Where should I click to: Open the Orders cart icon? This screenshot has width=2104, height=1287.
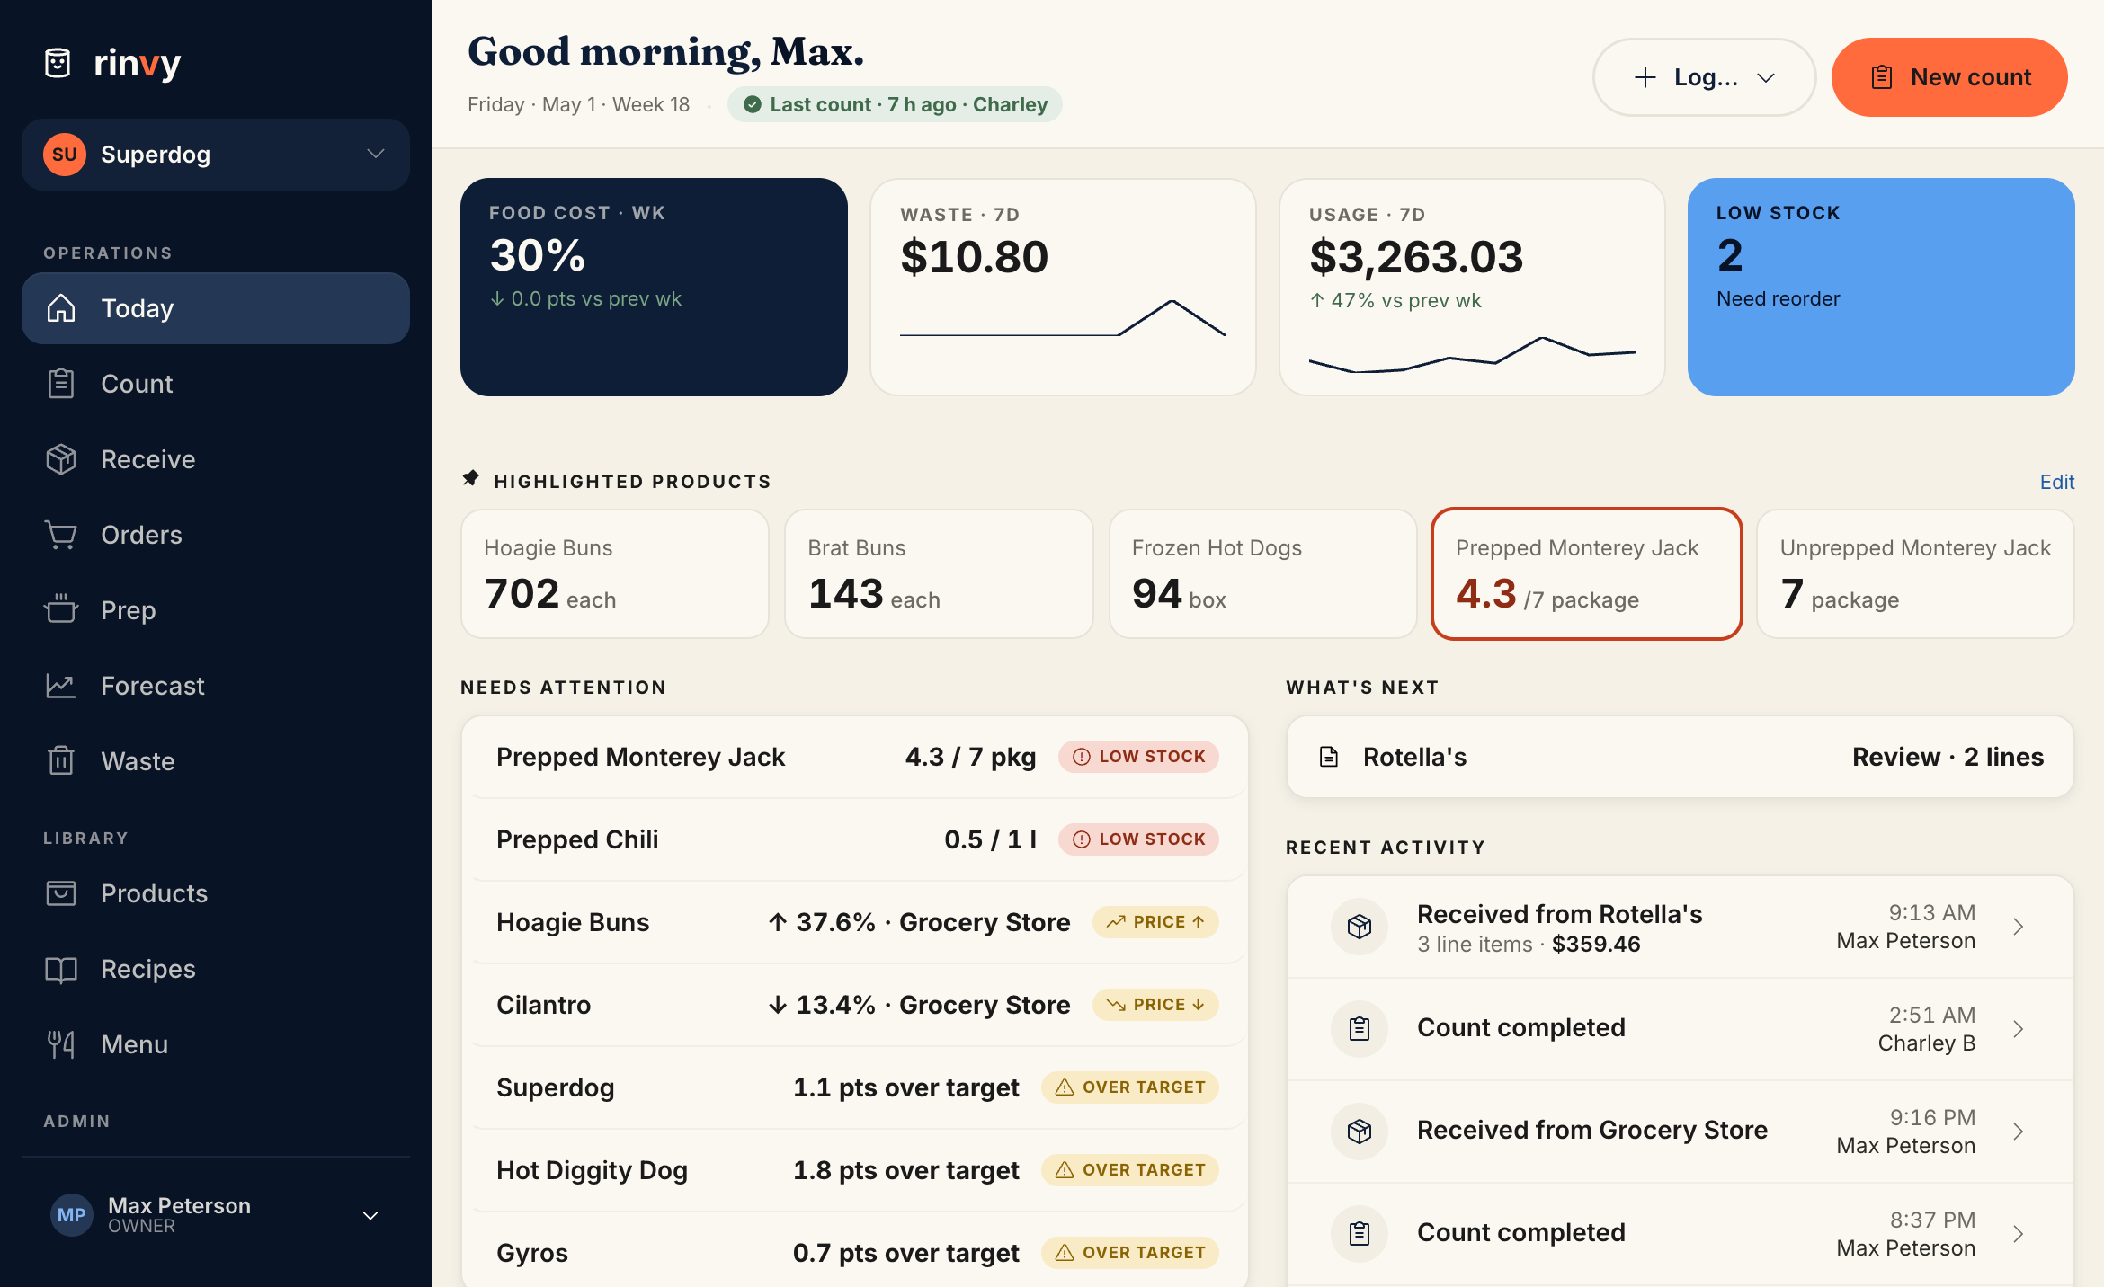pos(61,535)
